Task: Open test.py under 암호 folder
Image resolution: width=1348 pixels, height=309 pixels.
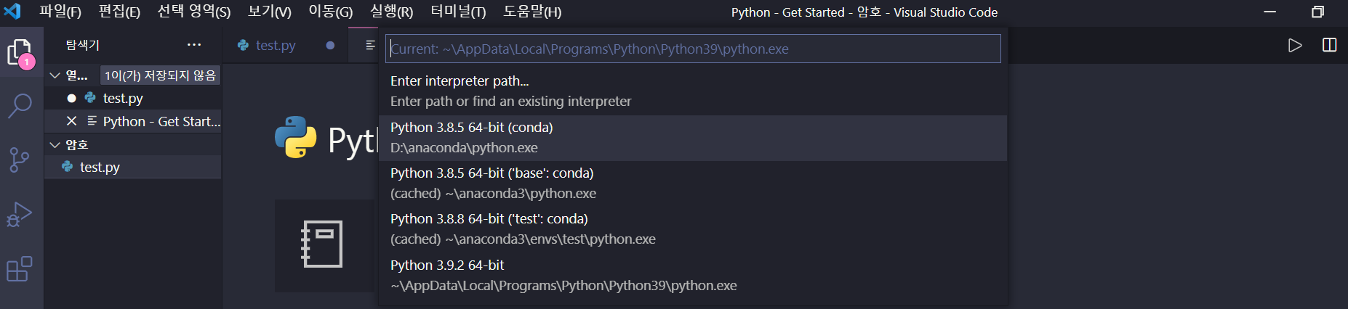Action: (x=133, y=167)
